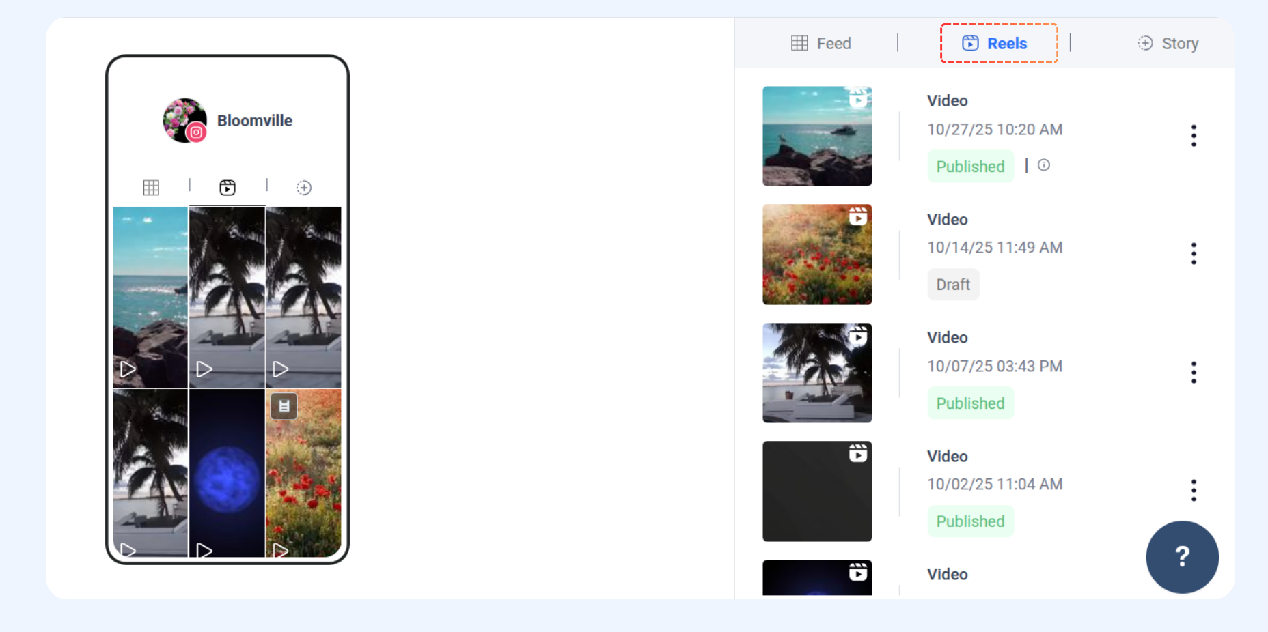
Task: Click grid feed icon in phone preview
Action: pos(151,188)
